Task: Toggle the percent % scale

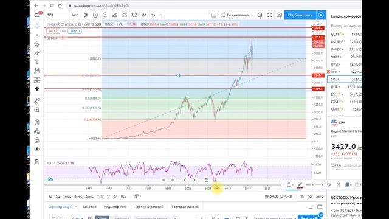Action: pyautogui.click(x=302, y=196)
